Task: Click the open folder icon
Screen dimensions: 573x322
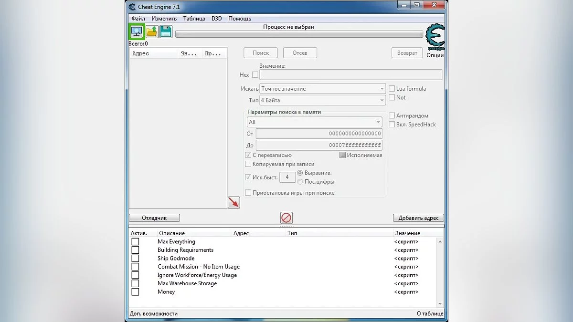Action: [152, 31]
